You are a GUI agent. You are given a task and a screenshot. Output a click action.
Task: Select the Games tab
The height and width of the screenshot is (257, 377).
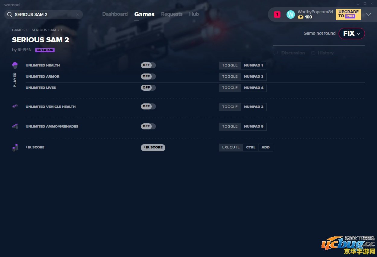tap(144, 14)
